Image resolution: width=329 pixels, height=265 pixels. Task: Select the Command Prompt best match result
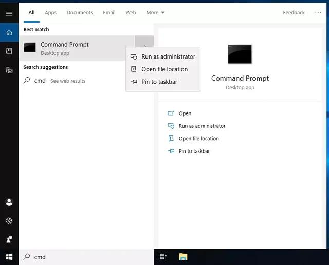(77, 48)
